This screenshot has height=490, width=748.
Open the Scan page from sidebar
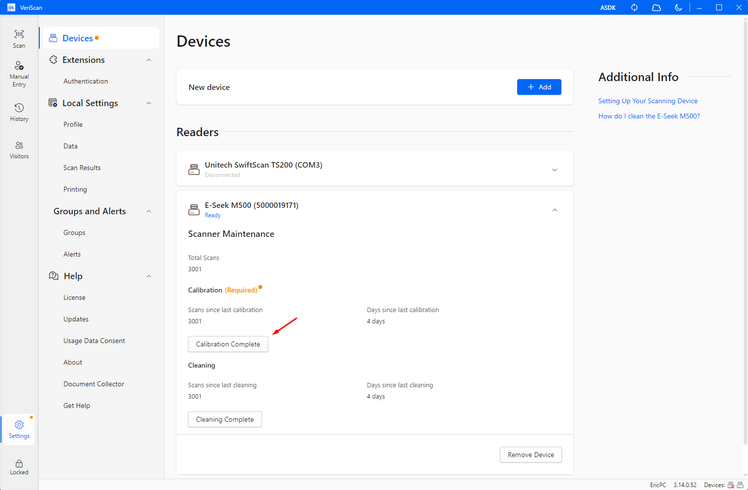pyautogui.click(x=19, y=38)
